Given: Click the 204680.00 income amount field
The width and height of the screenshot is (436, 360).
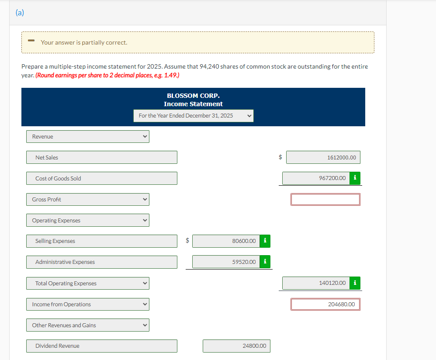Looking at the screenshot, I should coord(325,304).
